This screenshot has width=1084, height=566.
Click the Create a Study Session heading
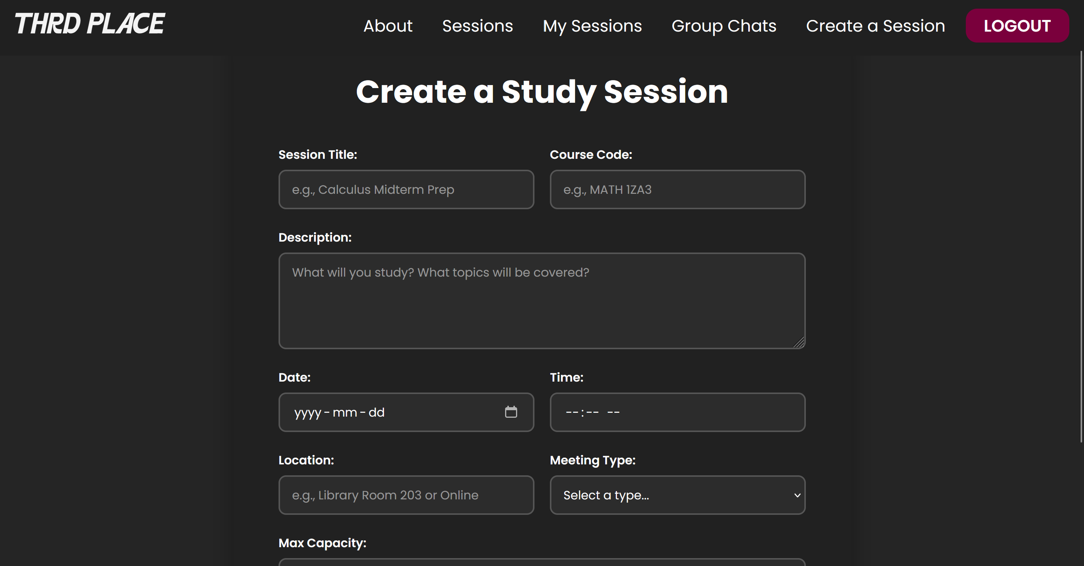pyautogui.click(x=542, y=92)
